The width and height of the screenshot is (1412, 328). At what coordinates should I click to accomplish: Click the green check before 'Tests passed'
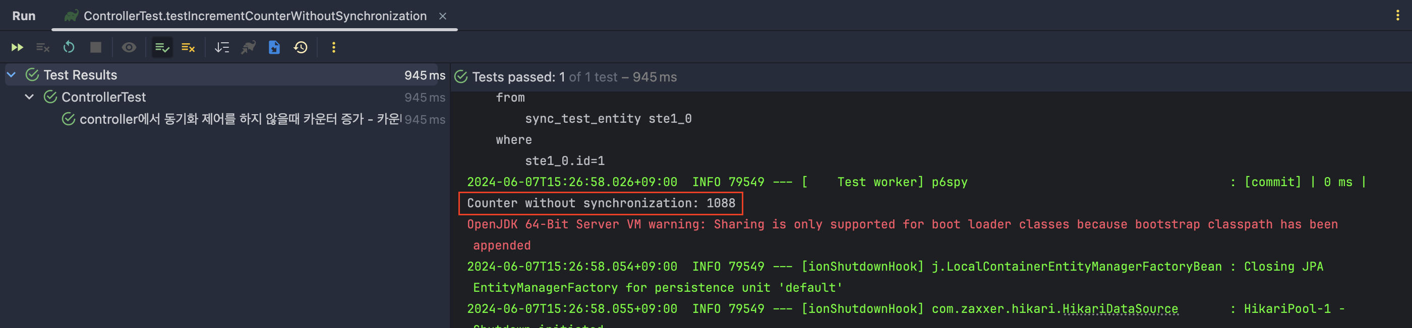461,77
